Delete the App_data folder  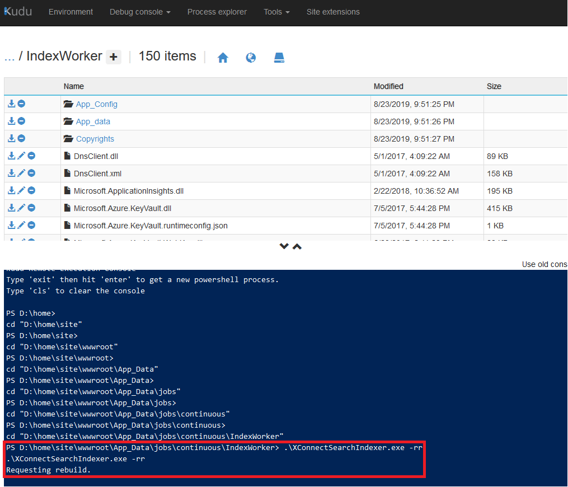(21, 121)
